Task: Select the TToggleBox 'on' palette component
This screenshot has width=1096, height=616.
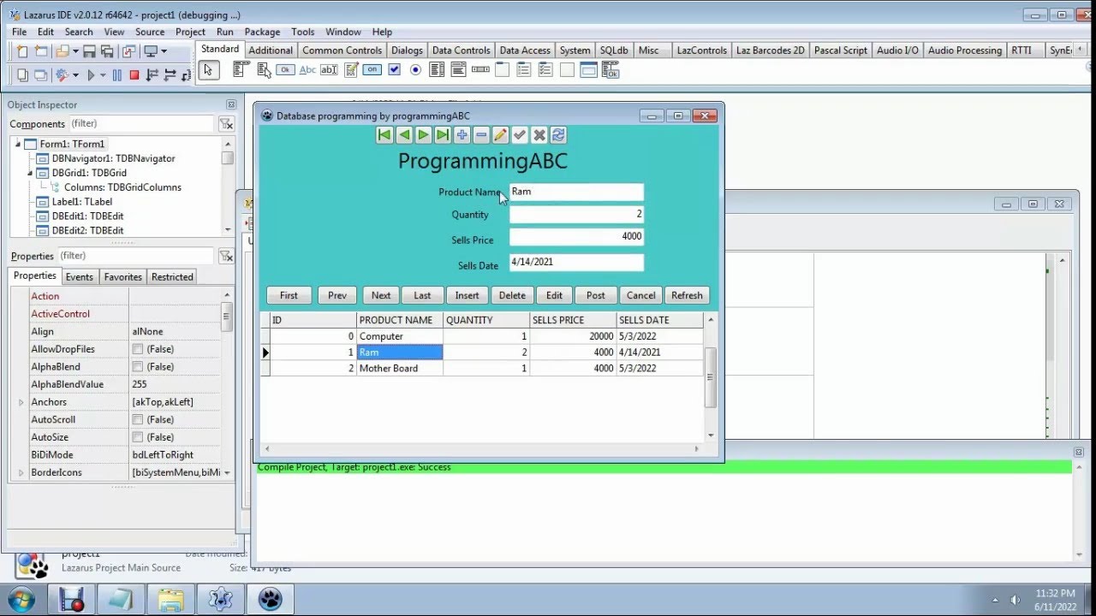Action: click(372, 70)
